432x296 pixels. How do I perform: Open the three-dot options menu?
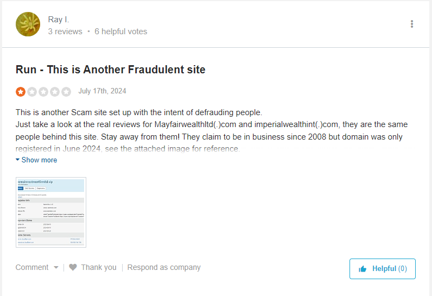(411, 24)
